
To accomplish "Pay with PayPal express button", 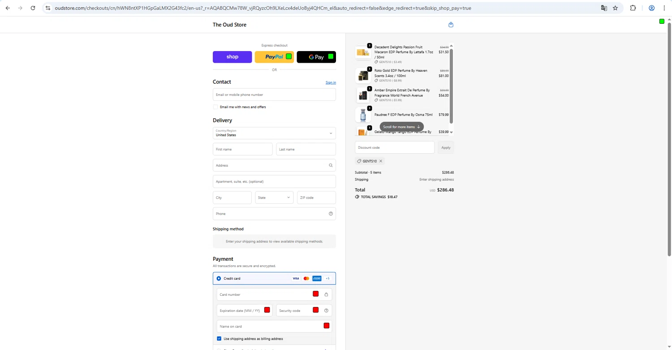I will [274, 57].
